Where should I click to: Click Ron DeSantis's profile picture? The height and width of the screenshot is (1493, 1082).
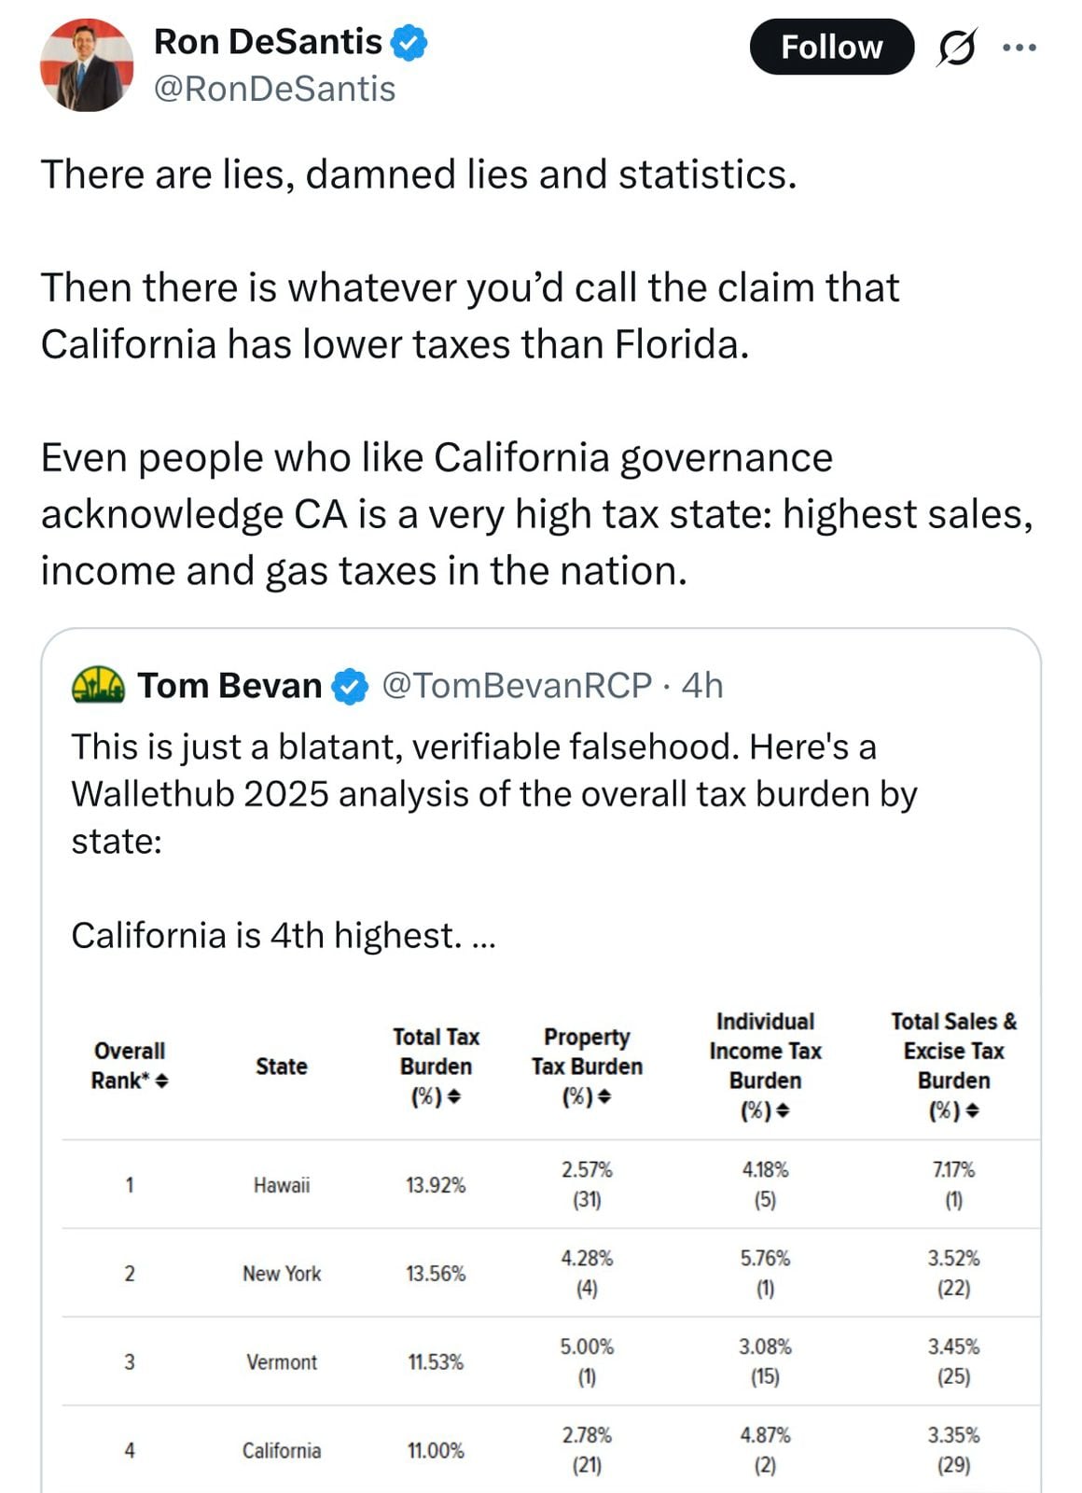[x=90, y=61]
